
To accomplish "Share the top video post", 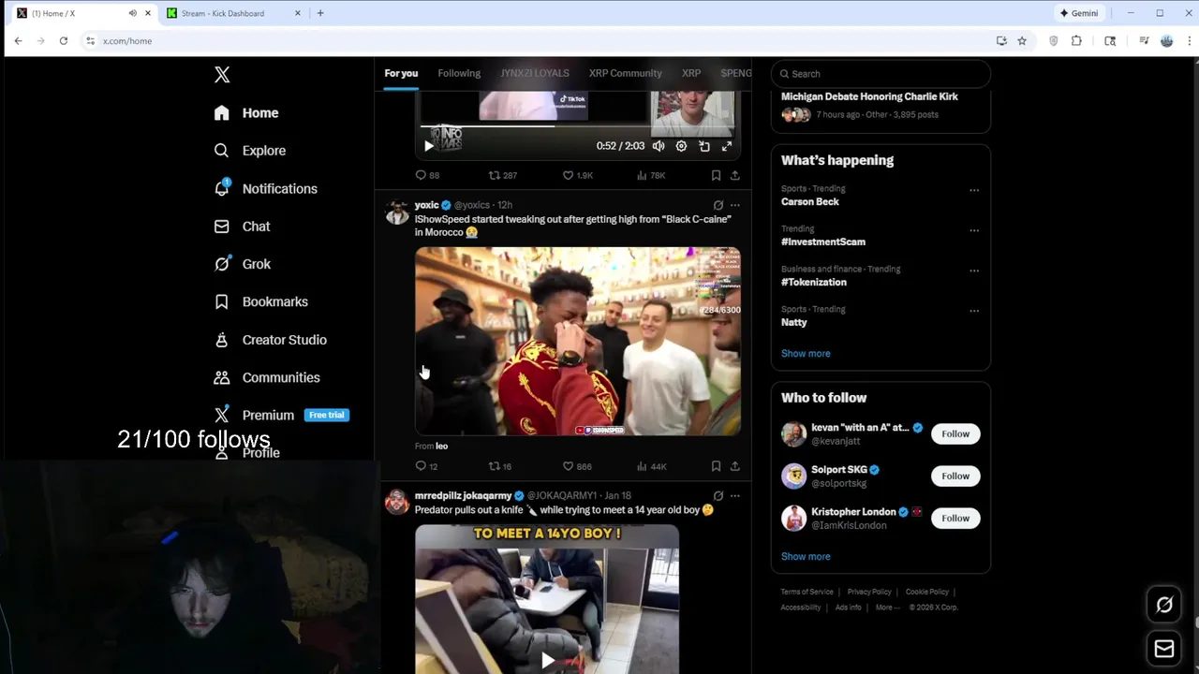I will (735, 175).
